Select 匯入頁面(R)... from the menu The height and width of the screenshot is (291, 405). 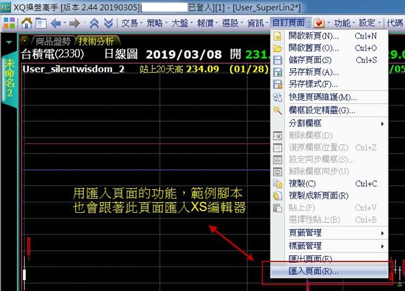coord(313,272)
